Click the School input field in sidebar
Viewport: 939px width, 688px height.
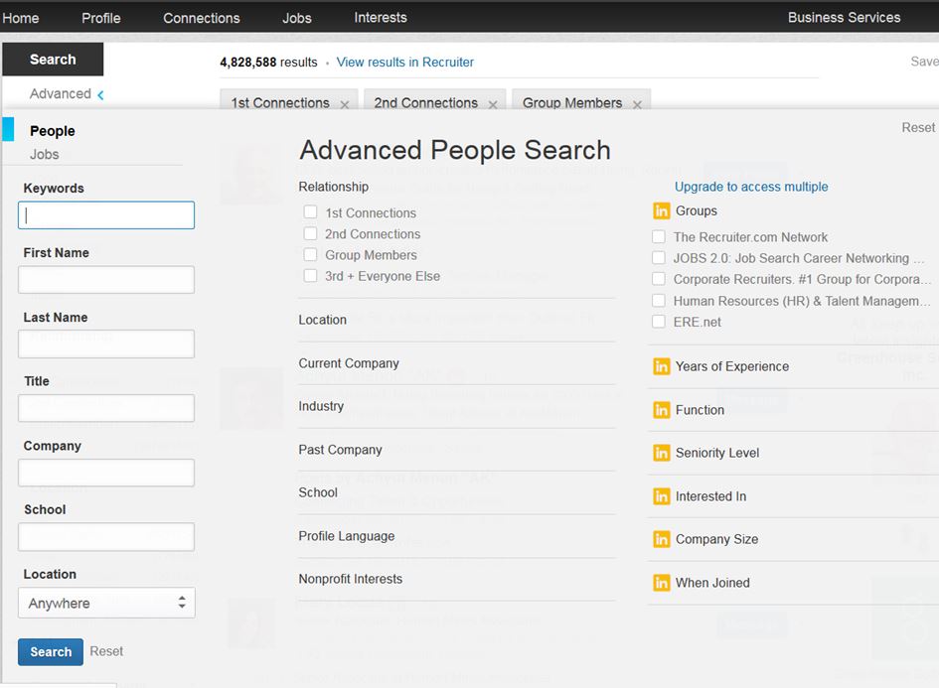106,537
